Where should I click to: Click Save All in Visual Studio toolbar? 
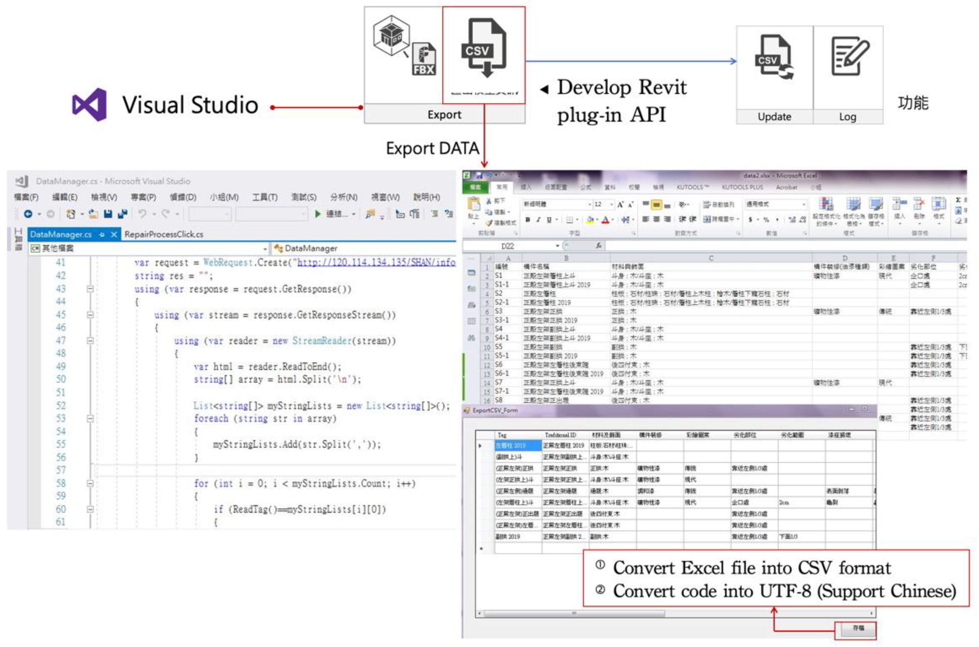(x=122, y=214)
